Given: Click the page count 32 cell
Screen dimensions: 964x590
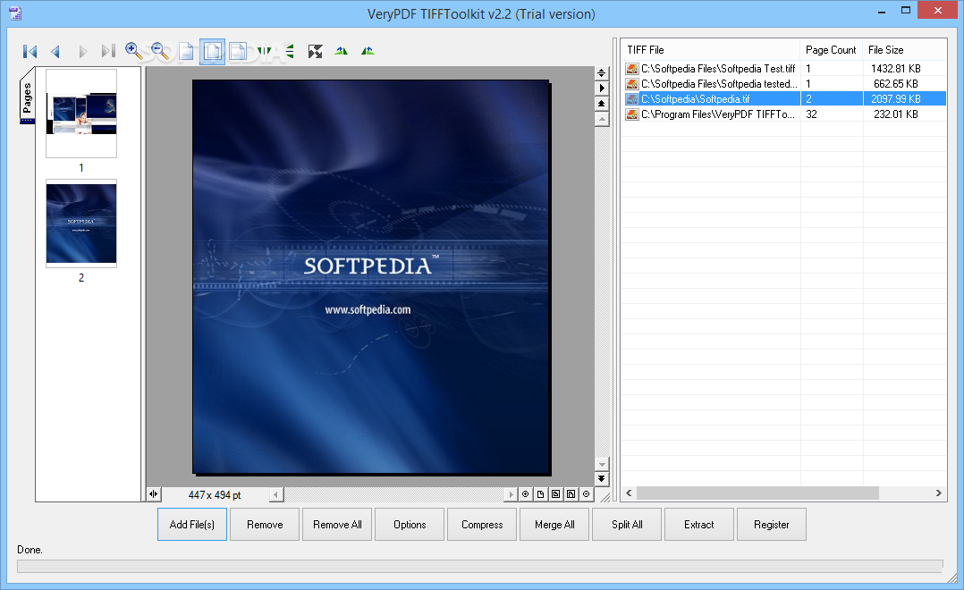Looking at the screenshot, I should pyautogui.click(x=812, y=114).
